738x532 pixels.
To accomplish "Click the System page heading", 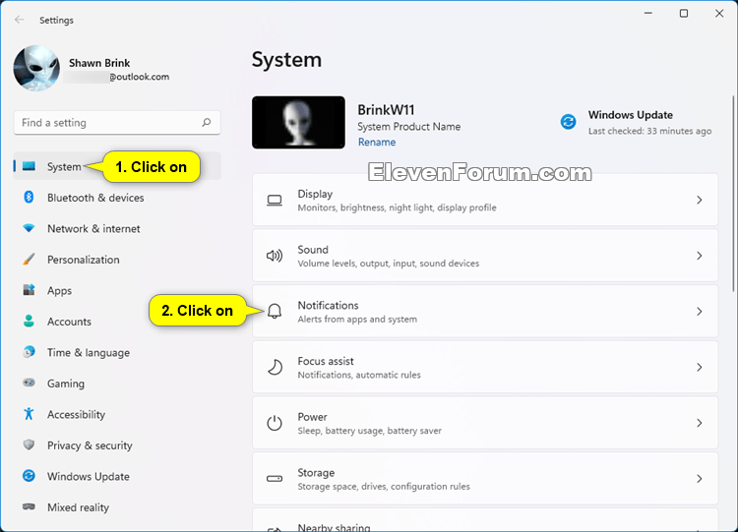I will [286, 60].
